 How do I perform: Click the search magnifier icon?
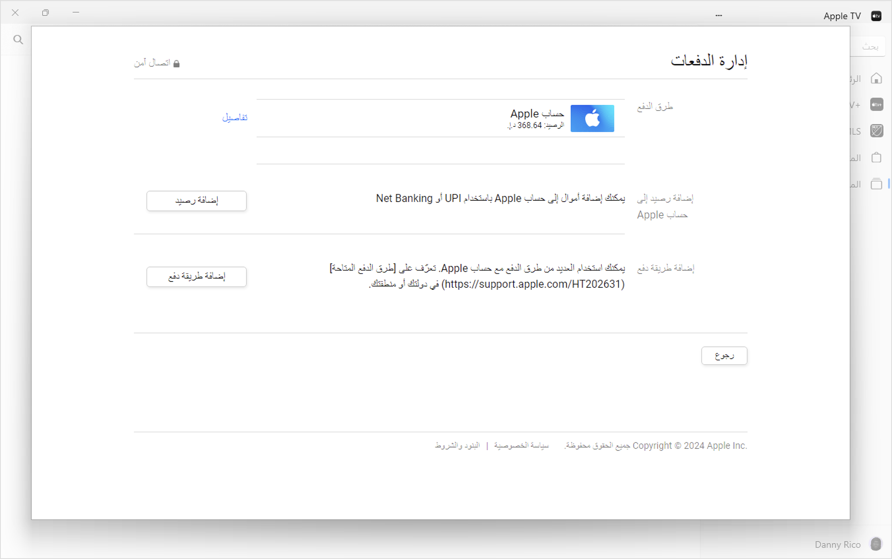(18, 40)
